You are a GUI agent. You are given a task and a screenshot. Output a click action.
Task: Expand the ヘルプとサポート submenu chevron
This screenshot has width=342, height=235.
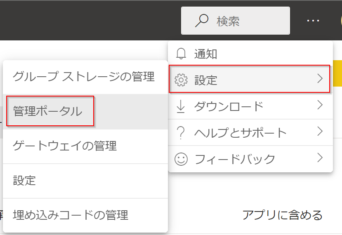[320, 131]
